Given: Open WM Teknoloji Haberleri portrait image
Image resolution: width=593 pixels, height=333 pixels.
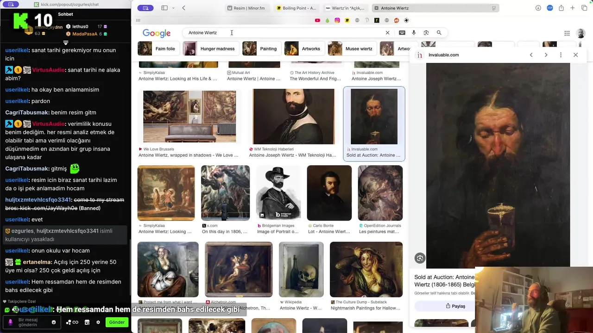Looking at the screenshot, I should click(294, 117).
